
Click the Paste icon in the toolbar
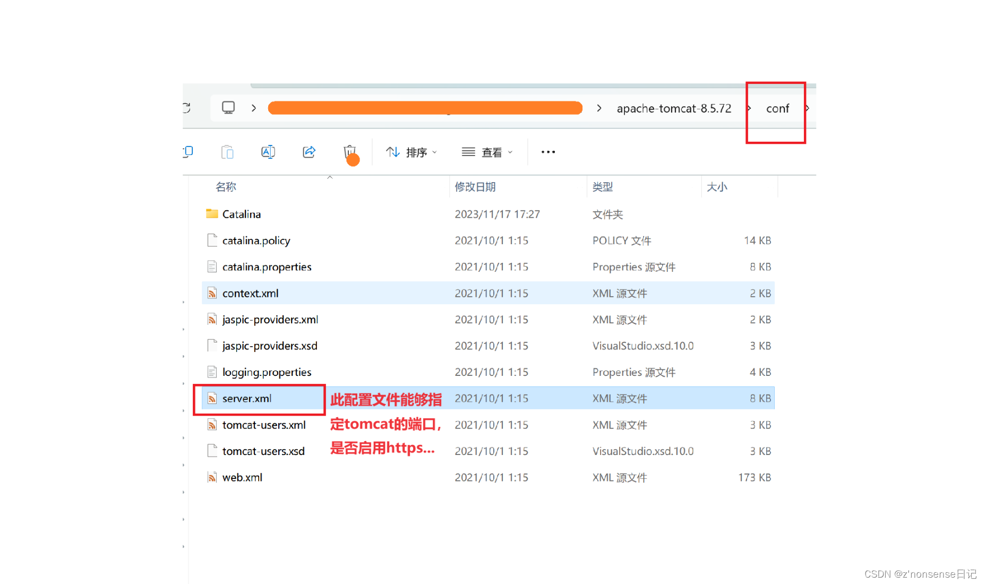tap(227, 152)
